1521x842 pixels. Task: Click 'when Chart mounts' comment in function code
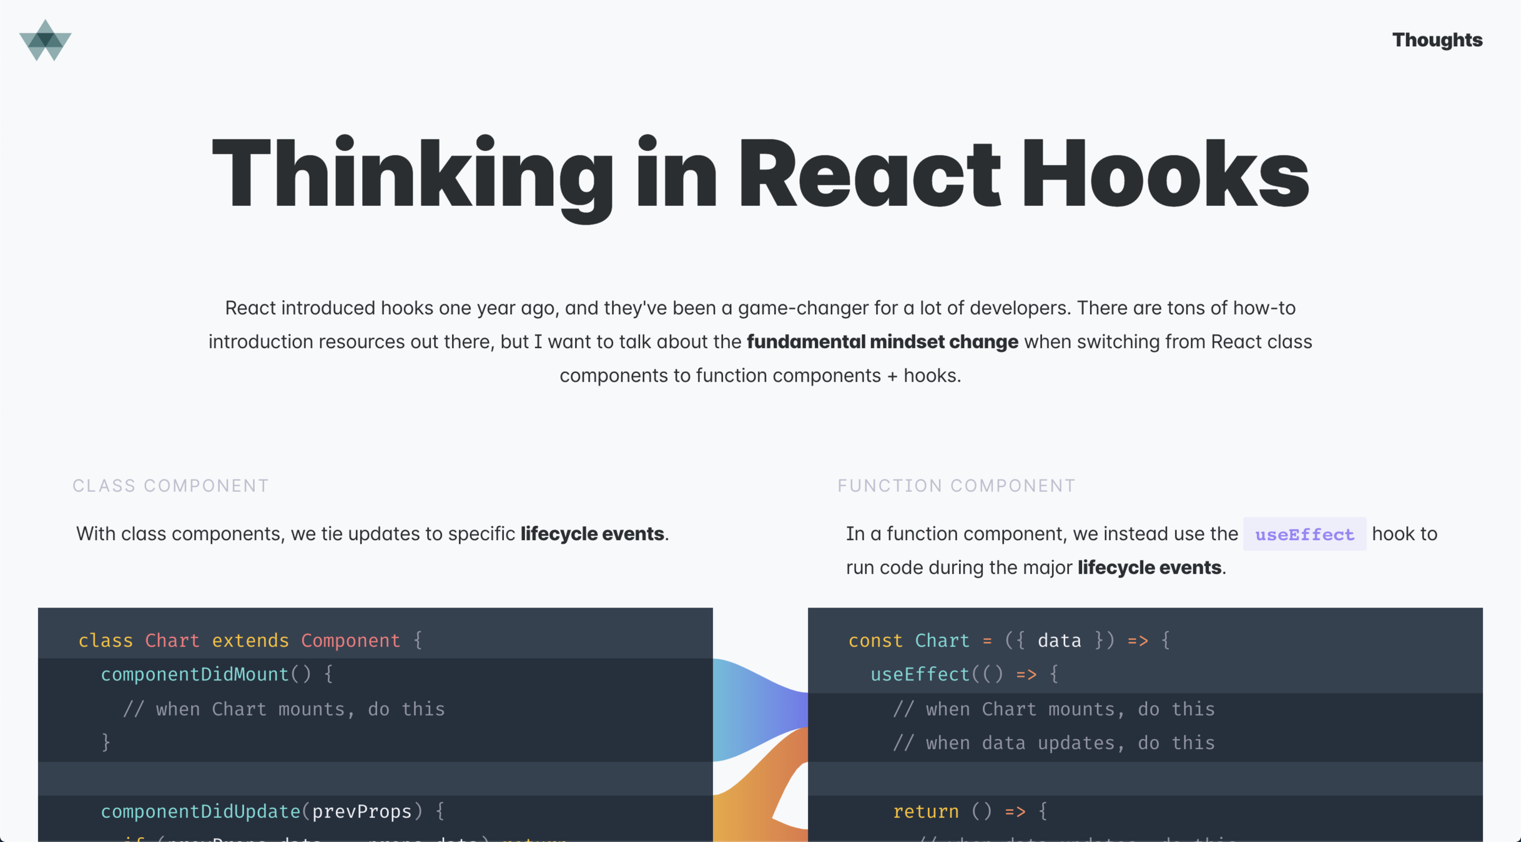(x=1053, y=709)
